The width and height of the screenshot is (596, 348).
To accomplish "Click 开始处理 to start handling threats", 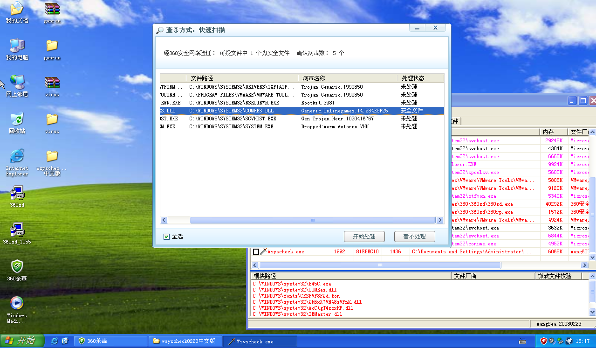I will [364, 237].
